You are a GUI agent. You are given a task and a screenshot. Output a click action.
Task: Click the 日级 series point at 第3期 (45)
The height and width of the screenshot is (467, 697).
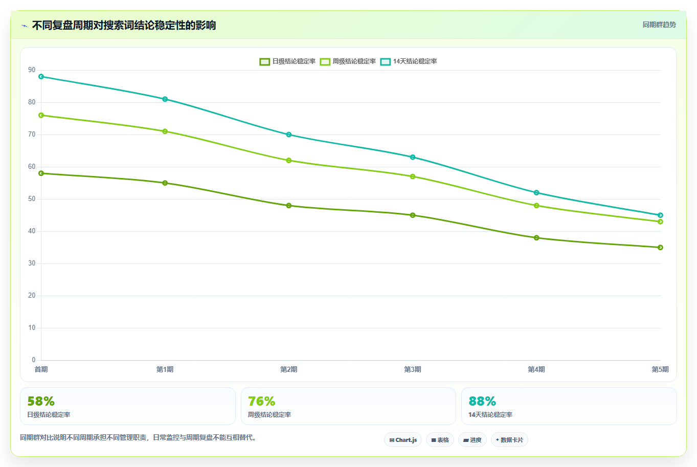(413, 215)
